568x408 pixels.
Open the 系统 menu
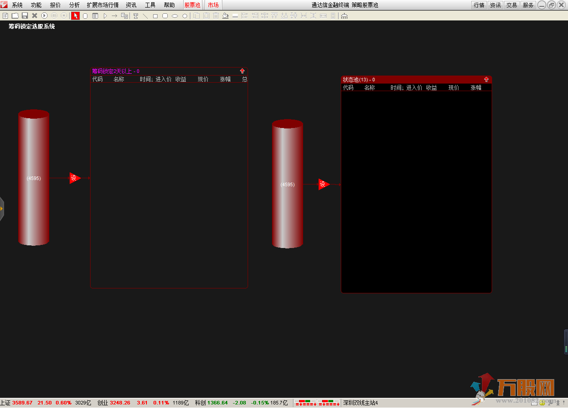click(17, 5)
